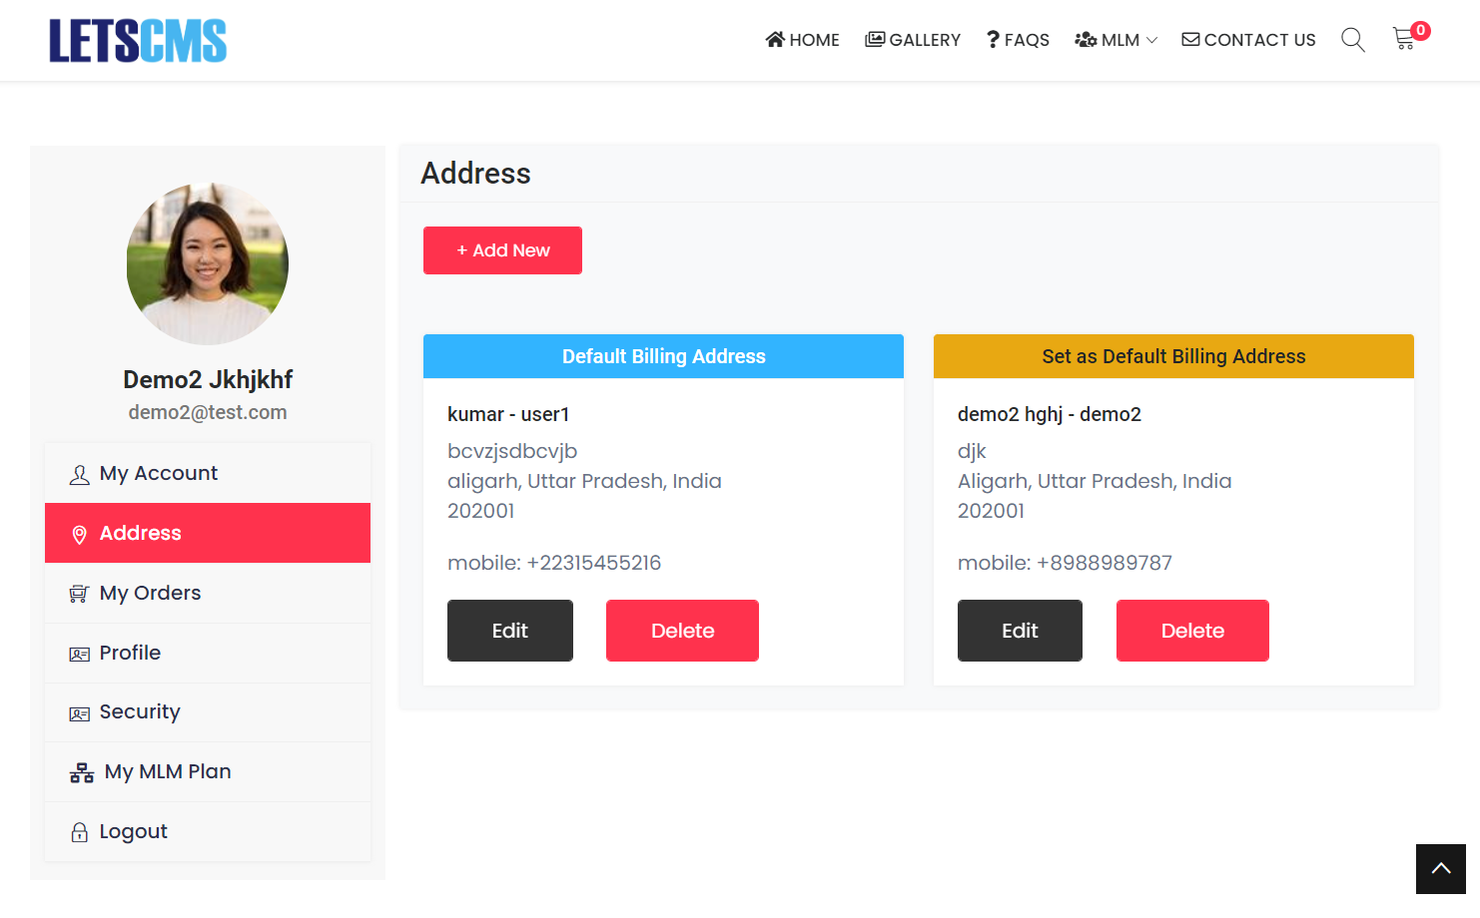
Task: Click the Home house icon
Action: coord(775,40)
